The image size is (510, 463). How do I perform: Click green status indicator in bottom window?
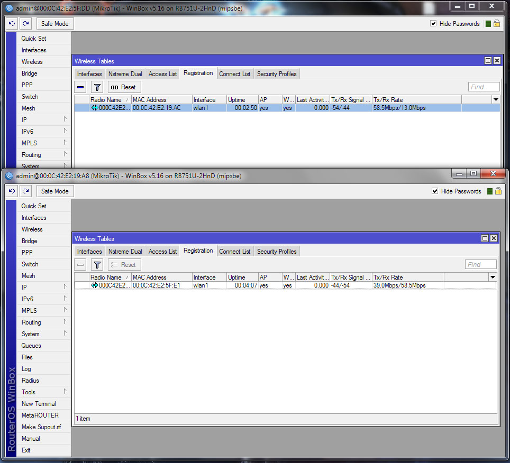point(489,191)
